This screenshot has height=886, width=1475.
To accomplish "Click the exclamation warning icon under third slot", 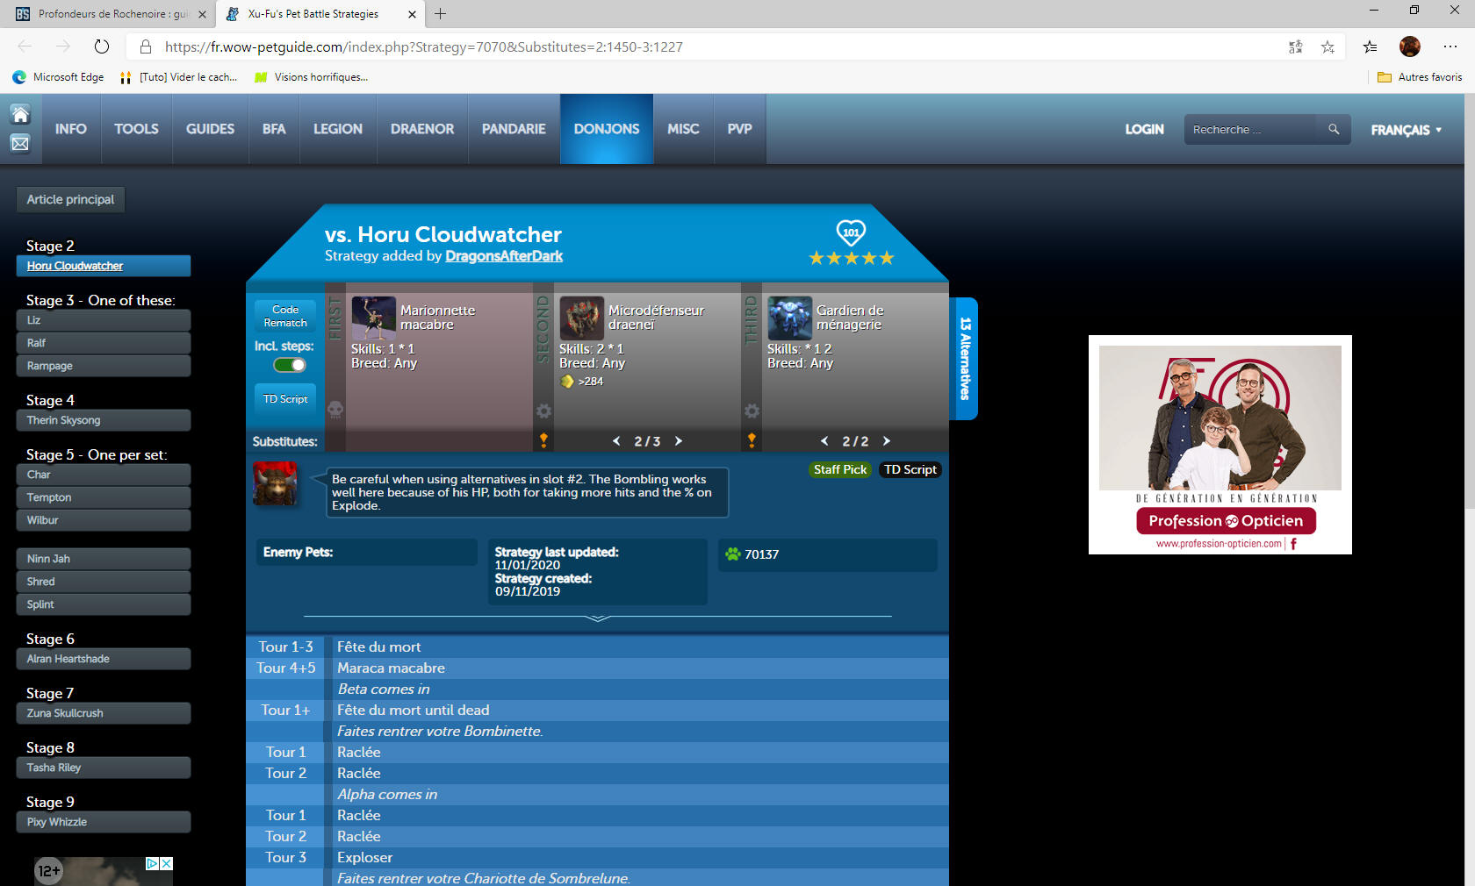I will [752, 439].
